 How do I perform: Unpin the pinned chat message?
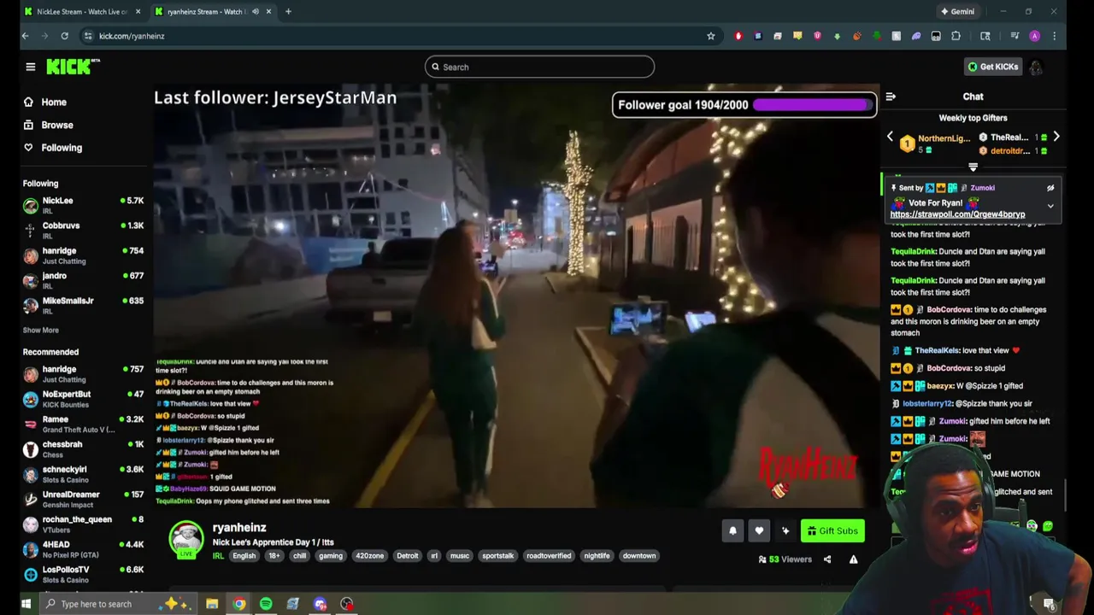[x=1050, y=188]
